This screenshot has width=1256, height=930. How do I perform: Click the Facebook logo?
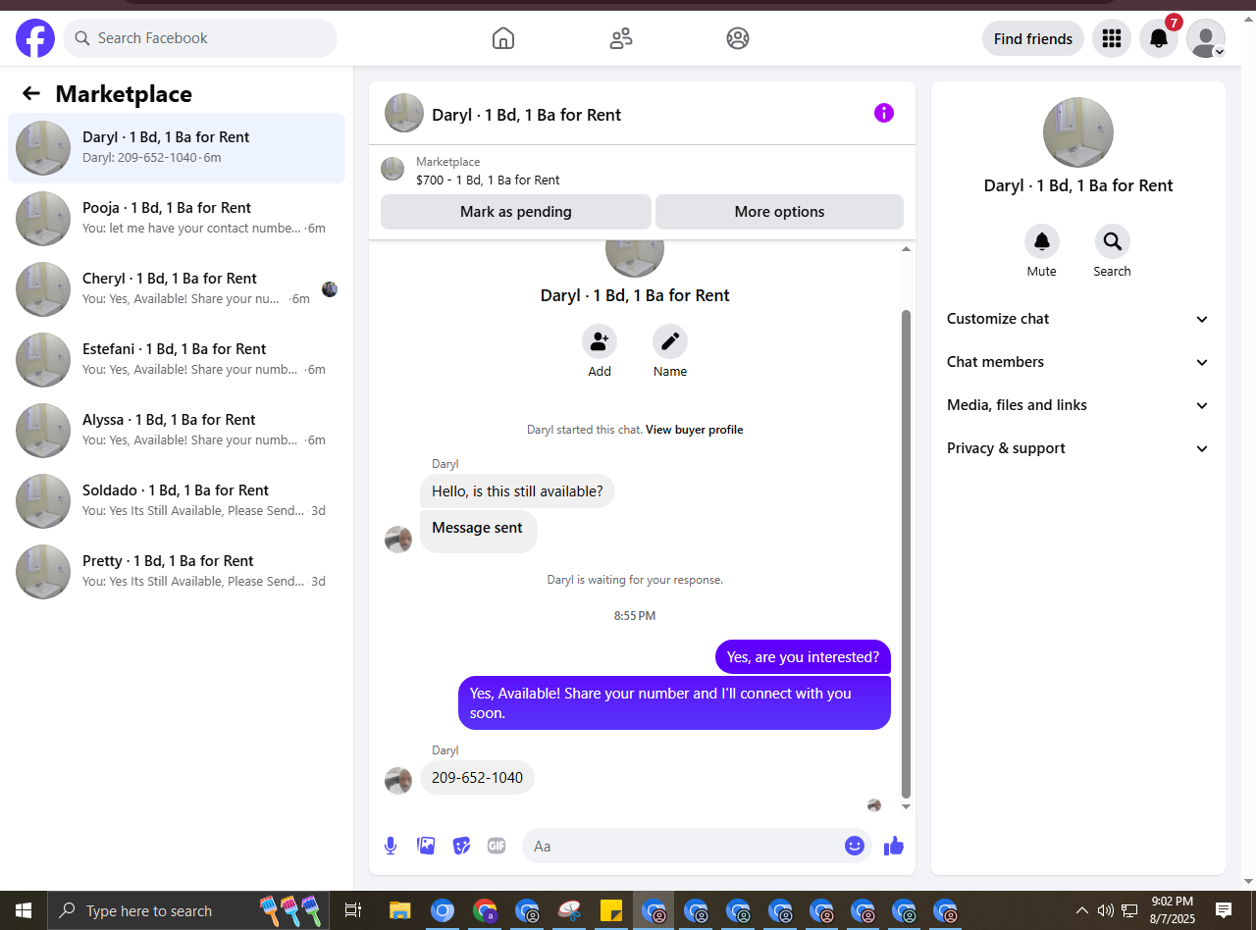[x=35, y=38]
